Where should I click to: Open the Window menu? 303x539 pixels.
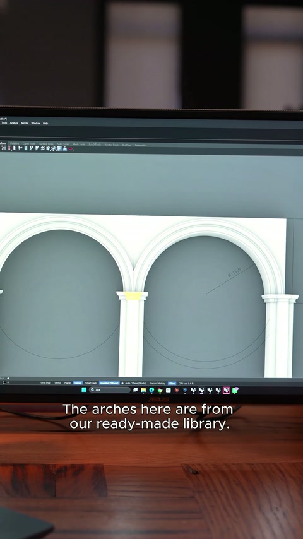pyautogui.click(x=36, y=123)
